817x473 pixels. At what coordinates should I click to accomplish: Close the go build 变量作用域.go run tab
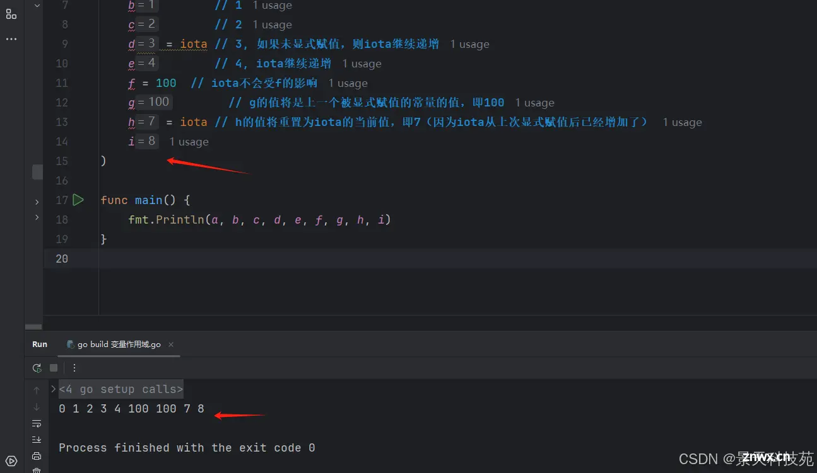click(x=171, y=345)
